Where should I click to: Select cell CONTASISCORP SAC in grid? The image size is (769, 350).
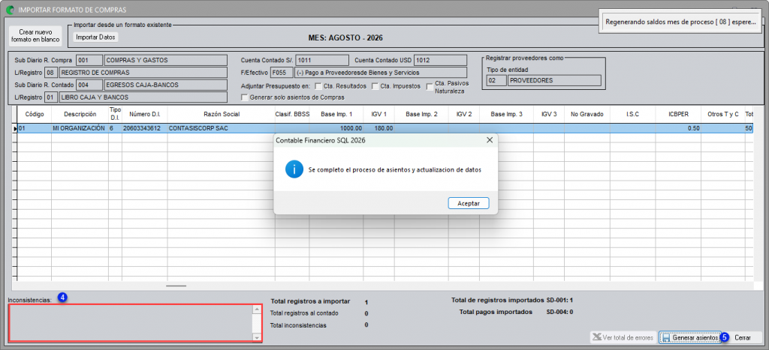222,128
